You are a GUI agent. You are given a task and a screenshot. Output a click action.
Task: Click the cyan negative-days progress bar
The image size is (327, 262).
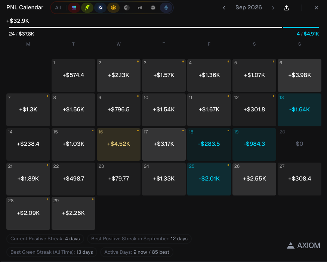click(x=301, y=27)
